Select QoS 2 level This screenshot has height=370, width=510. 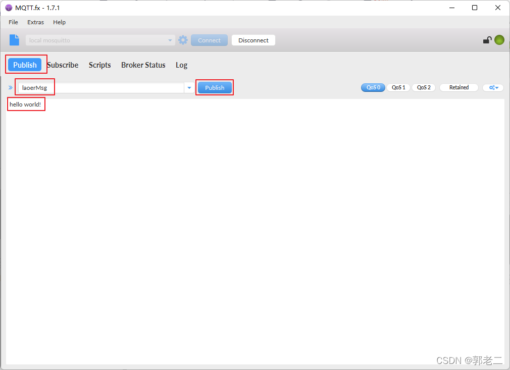tap(424, 87)
